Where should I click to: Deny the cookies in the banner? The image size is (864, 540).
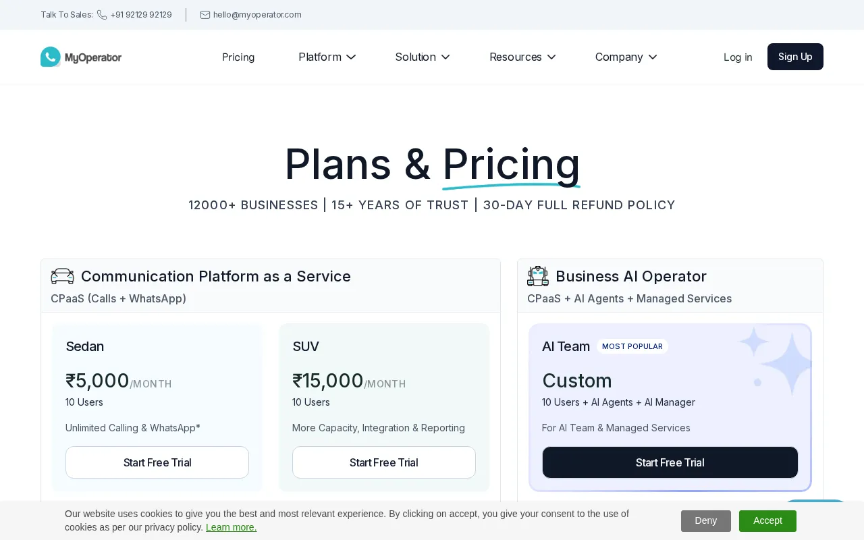(706, 520)
